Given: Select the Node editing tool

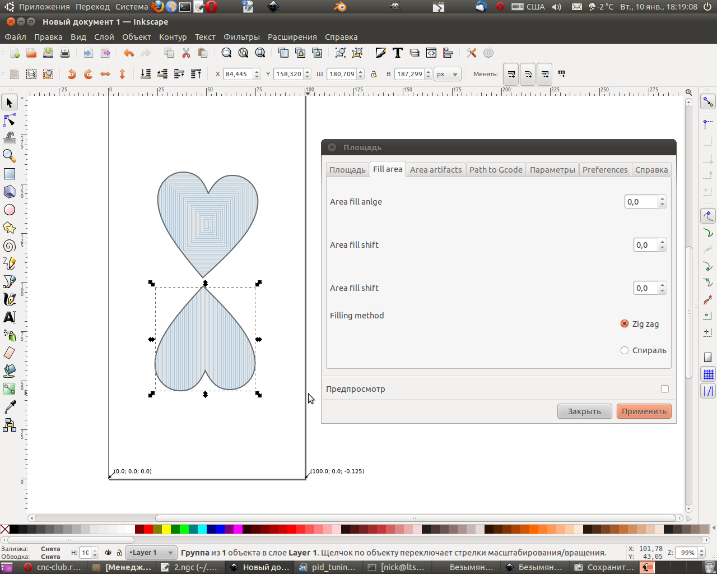Looking at the screenshot, I should pyautogui.click(x=10, y=121).
